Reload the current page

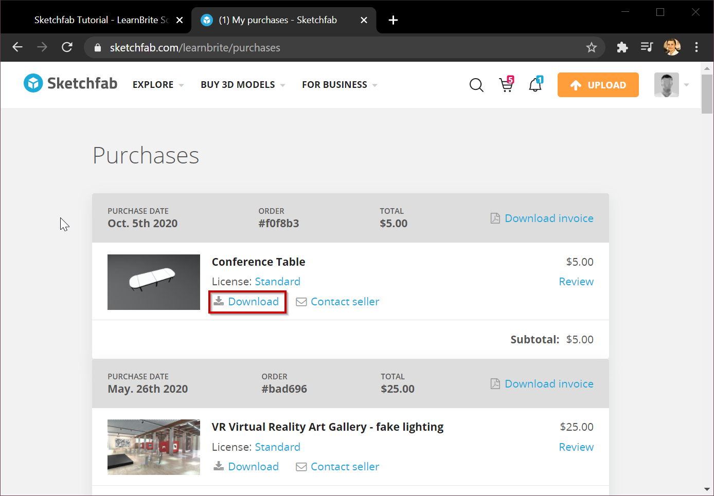click(67, 47)
